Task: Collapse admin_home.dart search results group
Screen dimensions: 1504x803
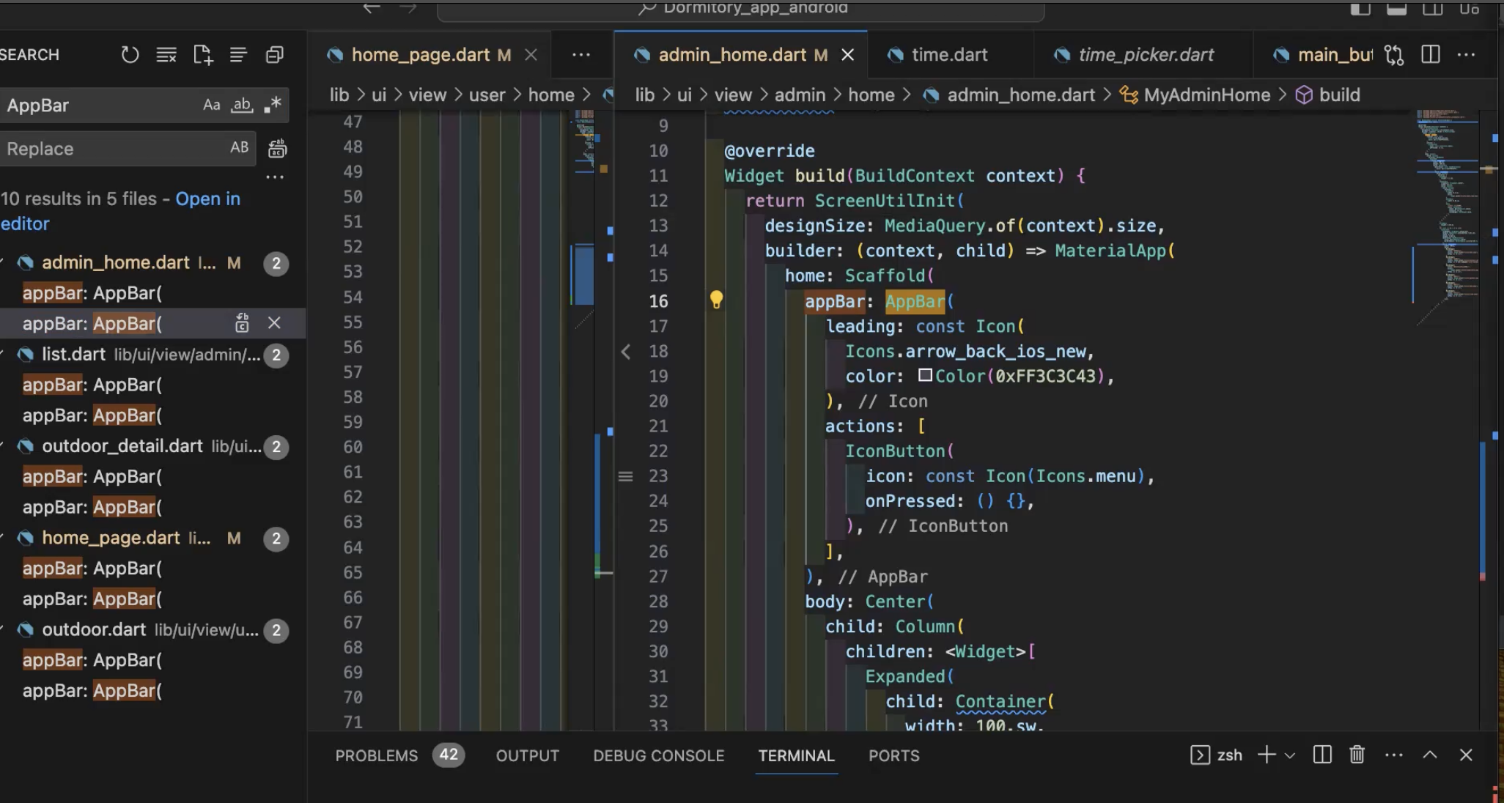Action: [x=4, y=262]
